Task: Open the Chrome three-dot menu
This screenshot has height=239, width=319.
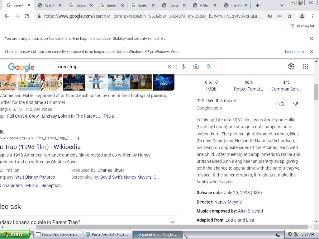Action: tap(312, 16)
